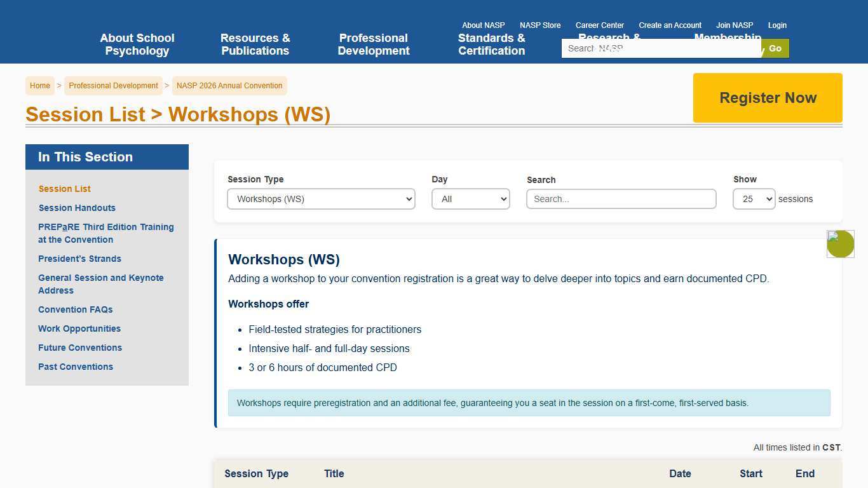Viewport: 868px width, 488px height.
Task: Open the floating chat widget icon
Action: point(840,243)
